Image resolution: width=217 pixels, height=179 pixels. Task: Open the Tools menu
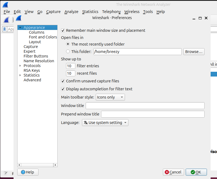coord(148,12)
